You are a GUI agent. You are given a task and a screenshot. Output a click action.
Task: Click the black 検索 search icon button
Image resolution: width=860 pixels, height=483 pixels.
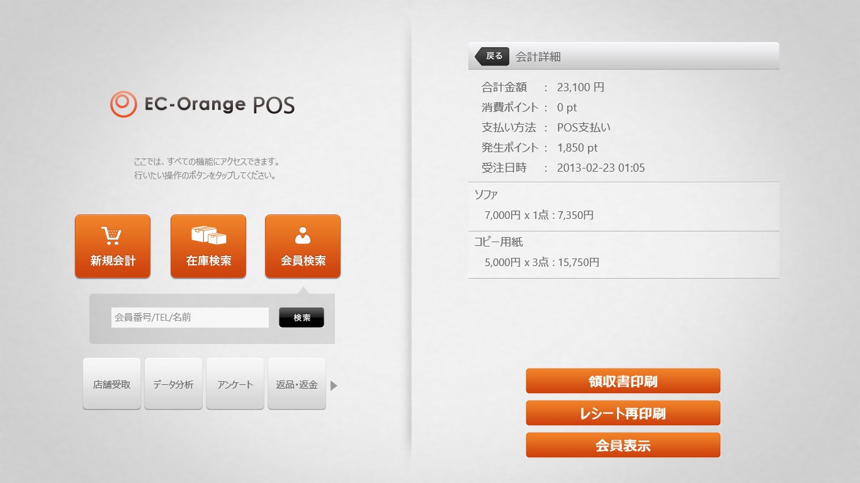[301, 318]
